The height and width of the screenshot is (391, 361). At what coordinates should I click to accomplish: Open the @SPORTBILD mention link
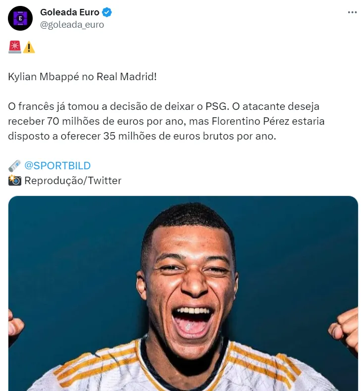click(57, 166)
